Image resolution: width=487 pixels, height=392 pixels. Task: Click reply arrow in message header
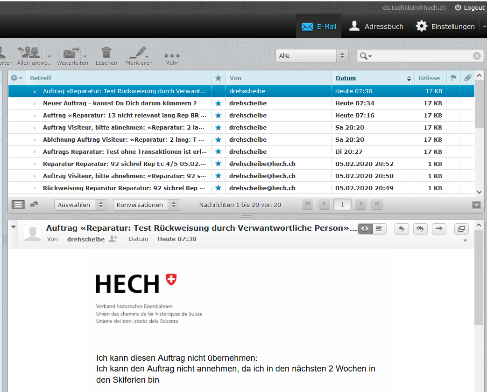[402, 228]
